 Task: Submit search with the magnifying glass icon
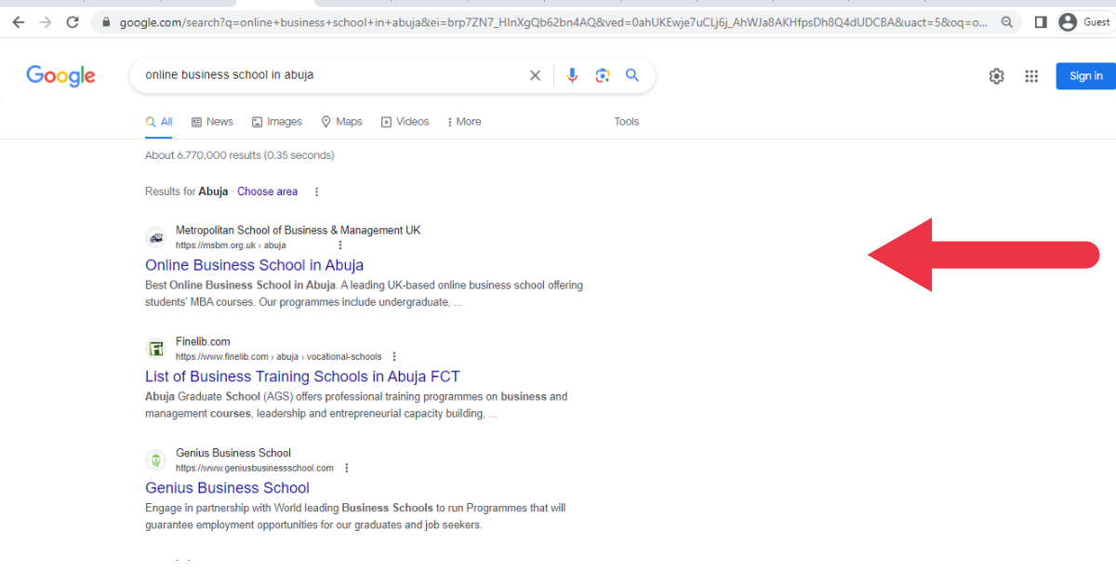pos(632,75)
